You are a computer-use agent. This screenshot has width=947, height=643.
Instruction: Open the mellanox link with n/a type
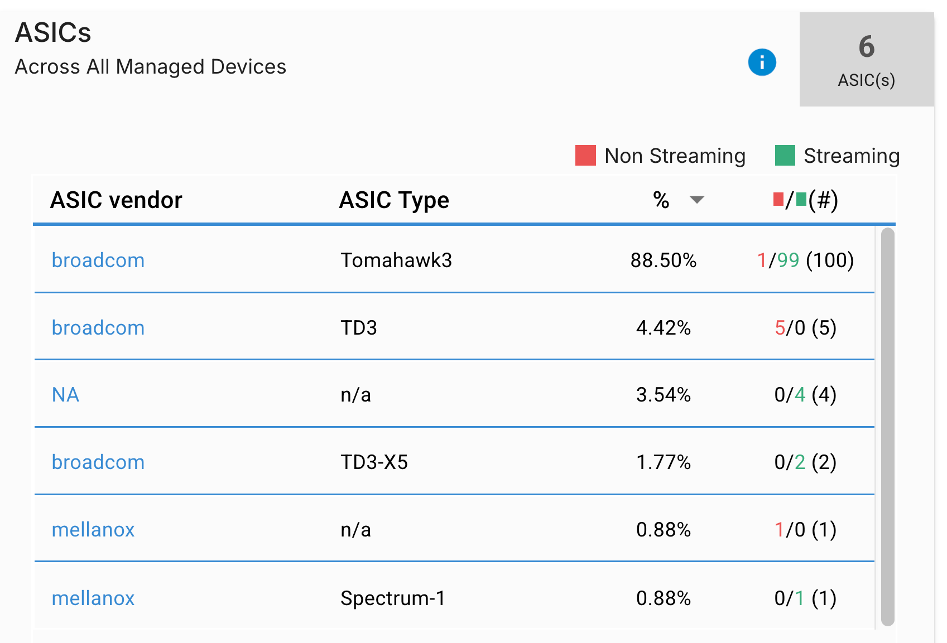(x=93, y=530)
